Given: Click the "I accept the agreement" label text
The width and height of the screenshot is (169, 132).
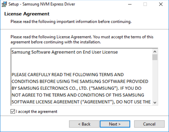Looking at the screenshot, I should pyautogui.click(x=37, y=112).
